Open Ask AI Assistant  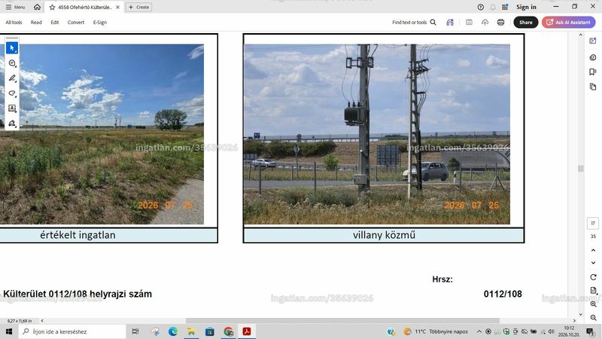pos(569,23)
